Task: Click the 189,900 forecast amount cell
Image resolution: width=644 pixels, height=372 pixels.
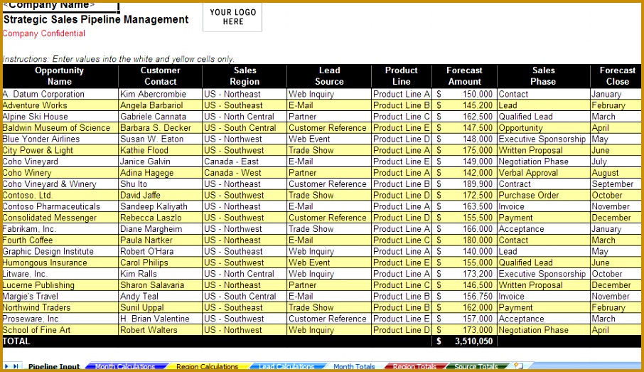Action: 464,184
